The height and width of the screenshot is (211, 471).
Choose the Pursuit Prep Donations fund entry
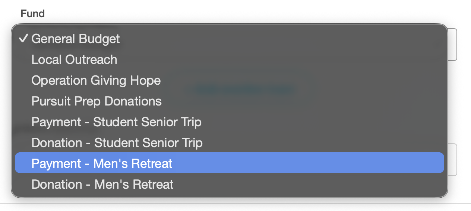pos(97,101)
